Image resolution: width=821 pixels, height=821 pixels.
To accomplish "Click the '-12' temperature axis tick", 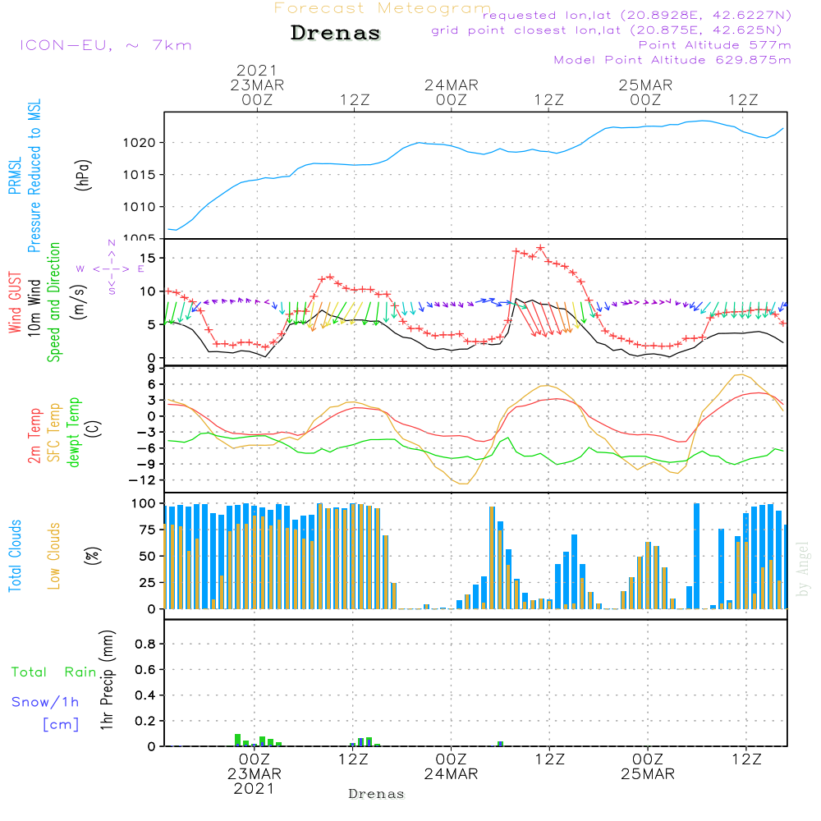I will tap(142, 480).
